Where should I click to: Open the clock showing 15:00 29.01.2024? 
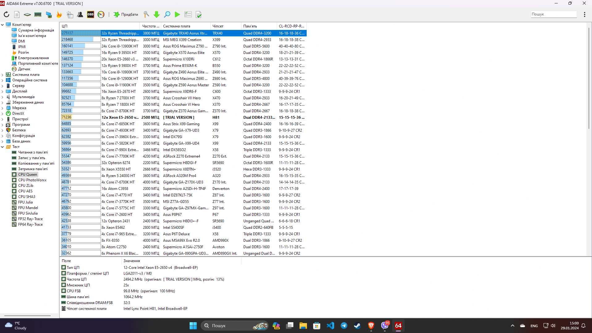tap(570, 326)
